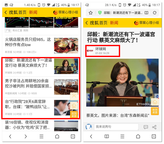This screenshot has height=144, width=164.
Task: Tap the share icon beside the comment box
Action: (154, 127)
